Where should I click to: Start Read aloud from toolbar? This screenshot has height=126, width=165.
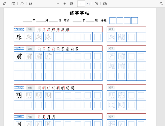tap(22, 4)
